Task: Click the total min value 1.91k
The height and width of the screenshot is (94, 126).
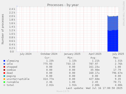Action: 73,85
